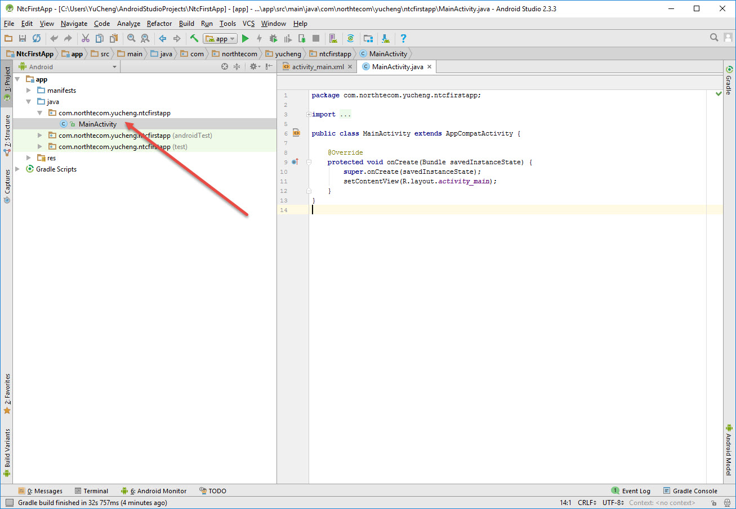This screenshot has height=509, width=736.
Task: Collapse the onCreate method fold marker
Action: coord(309,162)
